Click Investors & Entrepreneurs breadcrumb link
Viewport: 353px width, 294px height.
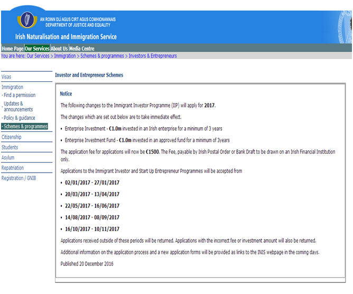[153, 56]
